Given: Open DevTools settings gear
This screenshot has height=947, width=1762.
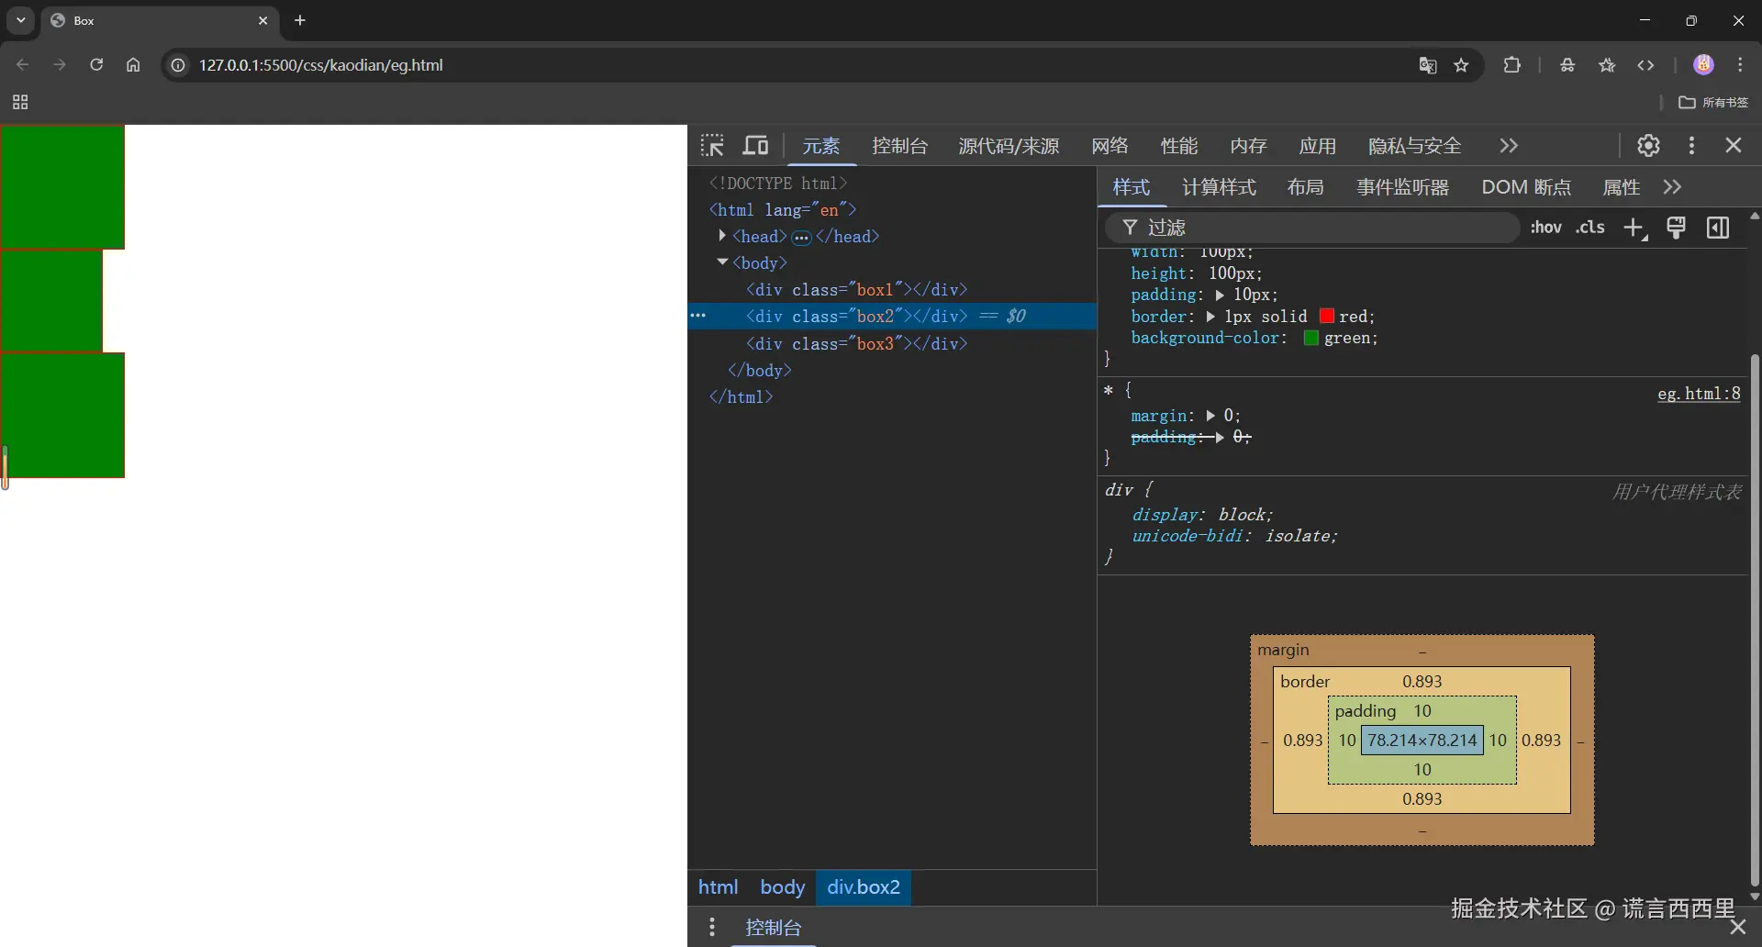Looking at the screenshot, I should 1648,146.
